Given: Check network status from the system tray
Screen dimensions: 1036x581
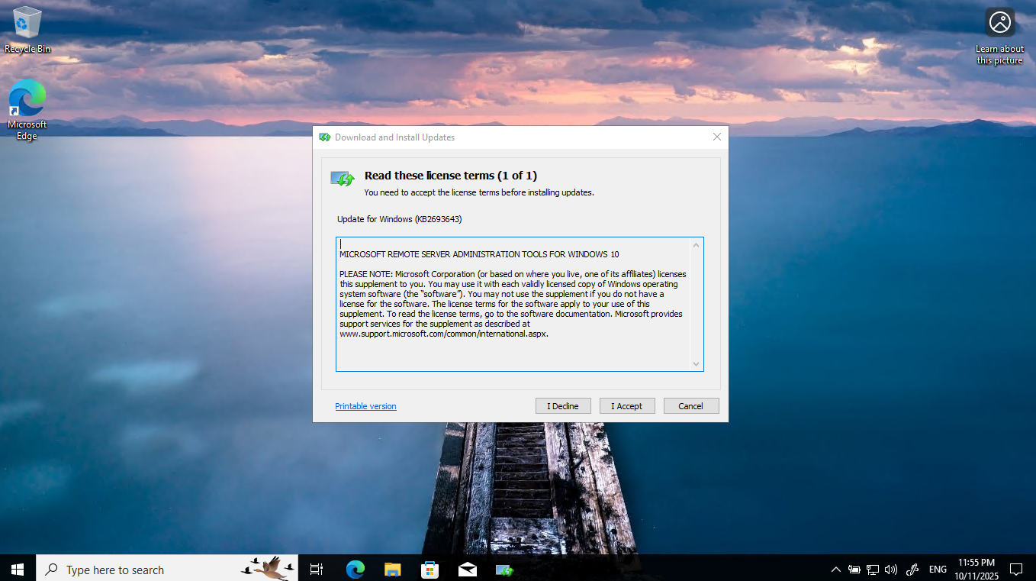Looking at the screenshot, I should click(x=872, y=569).
